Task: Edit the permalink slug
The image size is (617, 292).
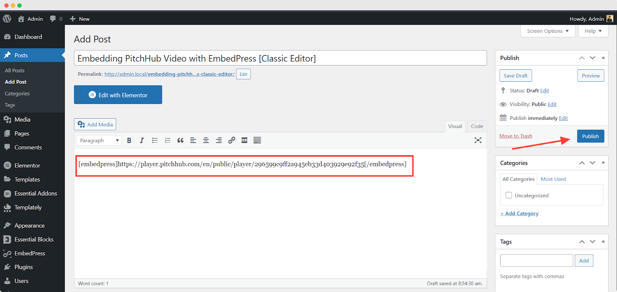Action: point(243,74)
